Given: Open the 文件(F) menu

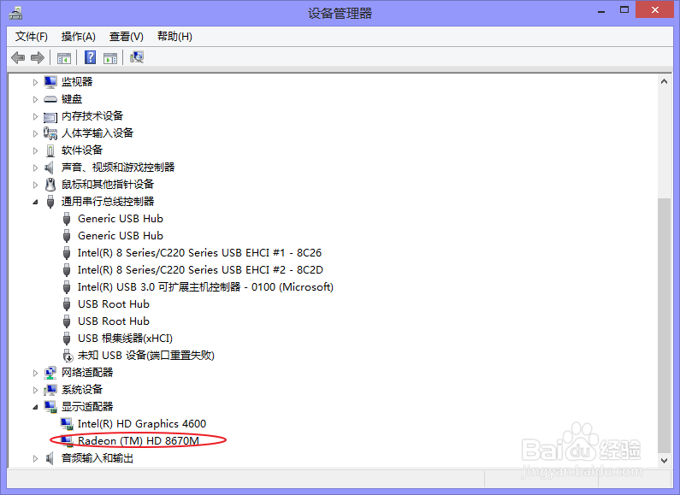Looking at the screenshot, I should click(x=32, y=37).
